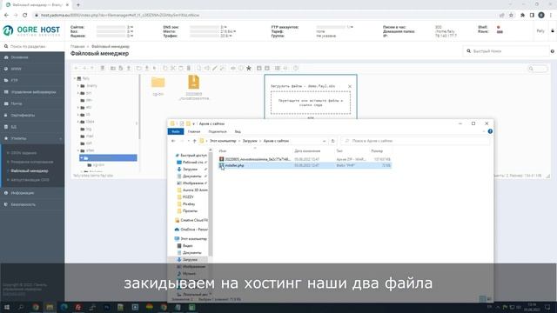Open the Почта sidebar section
Screen dimensions: 557x313
[x=17, y=103]
